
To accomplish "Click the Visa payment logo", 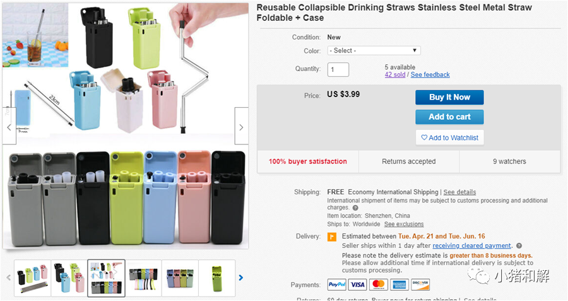I will [x=357, y=285].
